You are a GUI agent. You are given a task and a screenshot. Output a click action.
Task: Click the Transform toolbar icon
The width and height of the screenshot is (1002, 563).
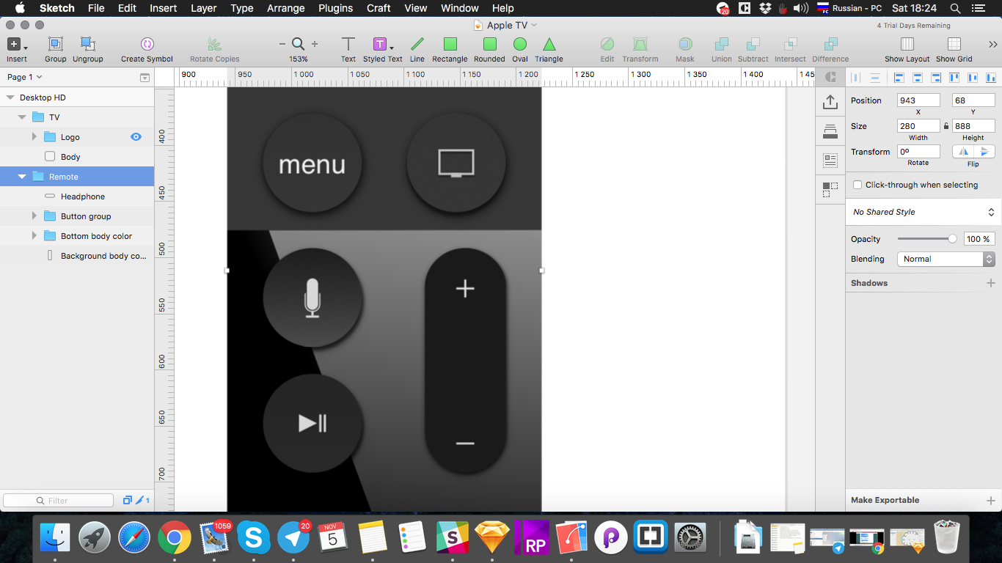click(640, 45)
